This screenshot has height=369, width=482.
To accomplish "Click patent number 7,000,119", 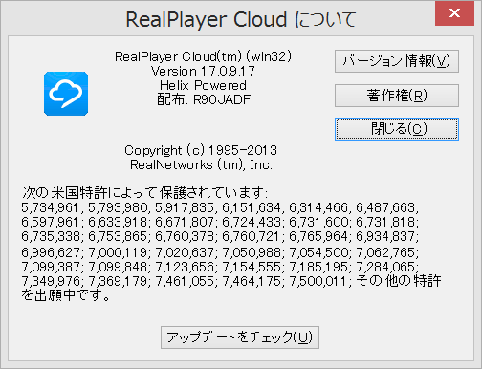I will click(117, 252).
